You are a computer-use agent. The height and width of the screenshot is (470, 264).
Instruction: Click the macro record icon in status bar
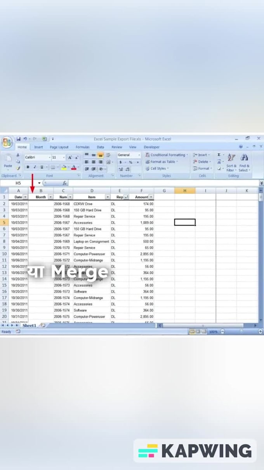(x=18, y=332)
